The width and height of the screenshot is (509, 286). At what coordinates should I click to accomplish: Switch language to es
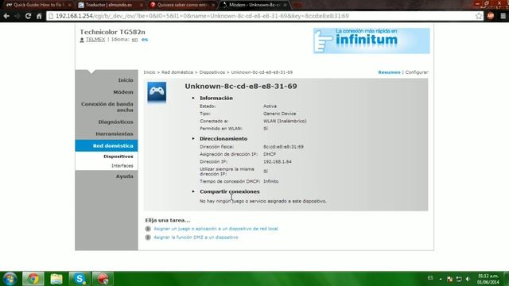pyautogui.click(x=145, y=40)
